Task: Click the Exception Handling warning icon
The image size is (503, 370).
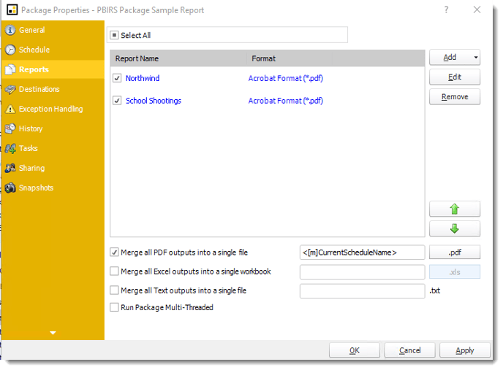Action: 10,109
